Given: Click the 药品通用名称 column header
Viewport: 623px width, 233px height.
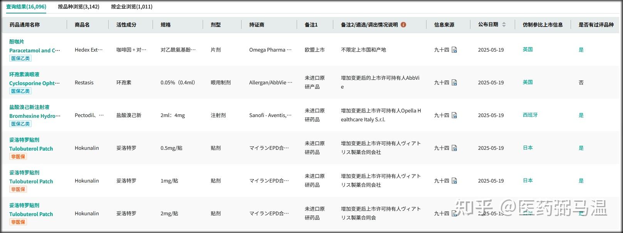Looking at the screenshot, I should [25, 25].
